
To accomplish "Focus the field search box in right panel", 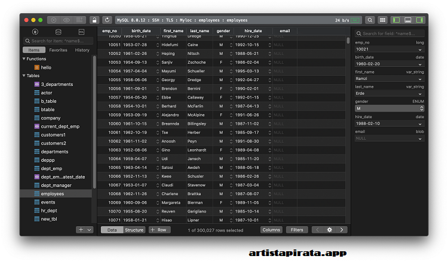I will pos(389,33).
